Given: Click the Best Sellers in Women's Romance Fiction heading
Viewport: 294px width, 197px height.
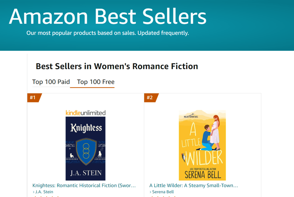Looking at the screenshot, I should click(117, 67).
